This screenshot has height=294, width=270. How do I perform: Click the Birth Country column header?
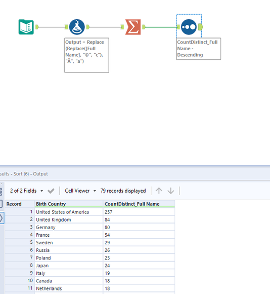pyautogui.click(x=69, y=204)
